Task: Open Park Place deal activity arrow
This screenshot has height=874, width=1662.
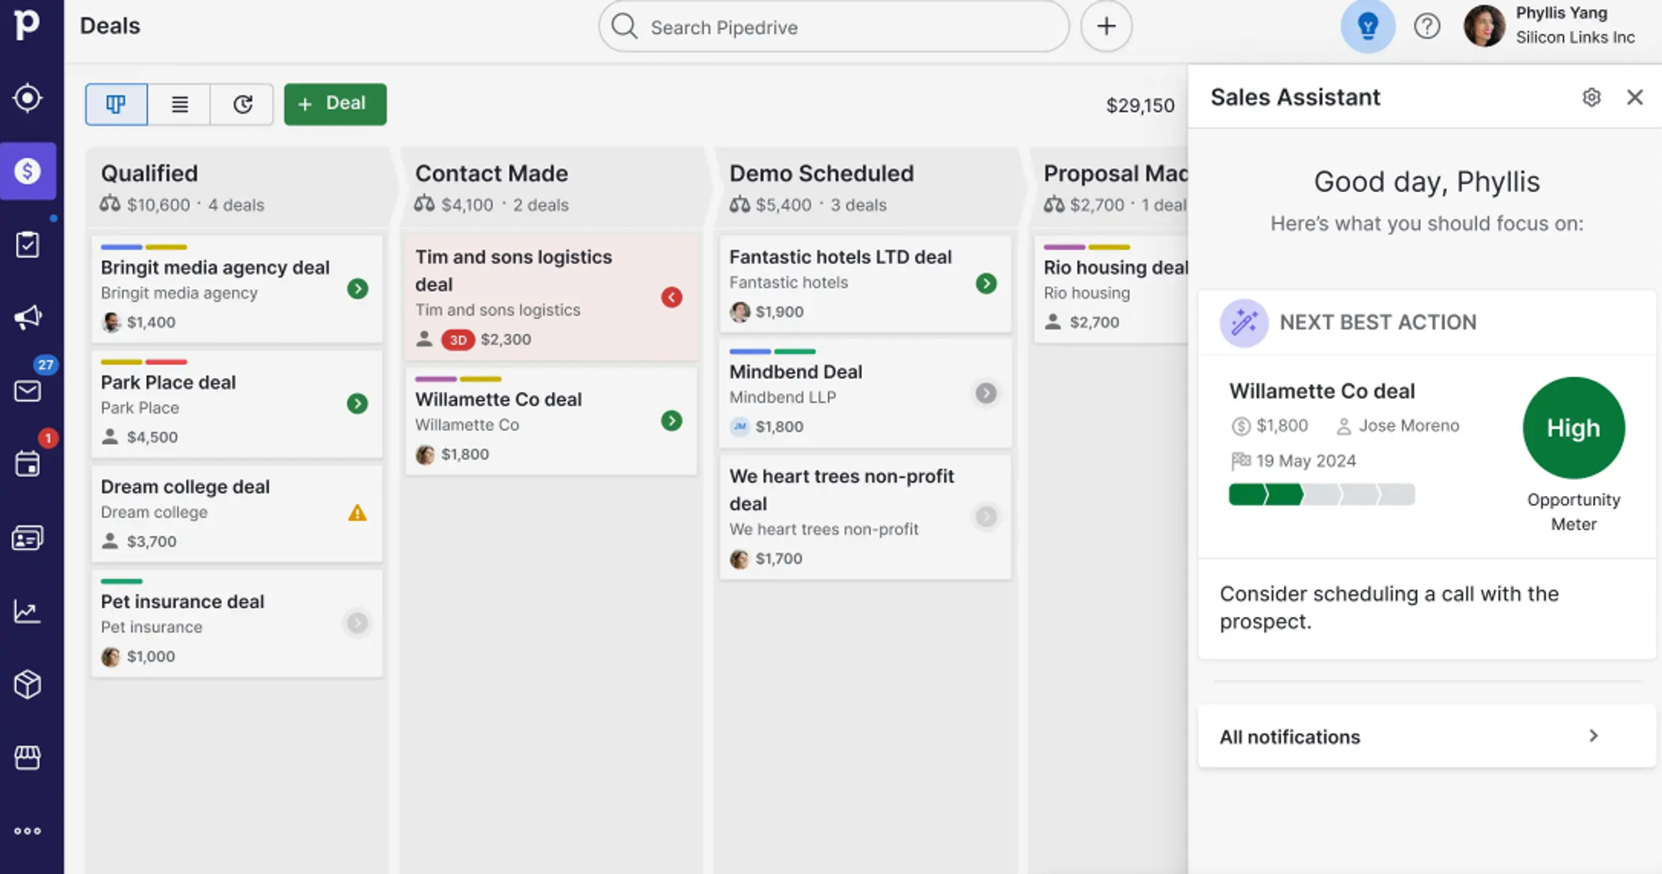Action: (357, 404)
